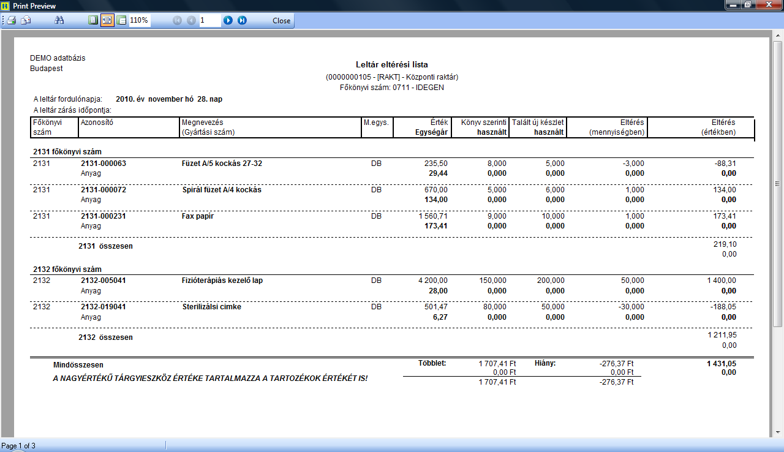784x452 pixels.
Task: Click the date '2010. év november hó 28. nap'
Action: pos(170,99)
